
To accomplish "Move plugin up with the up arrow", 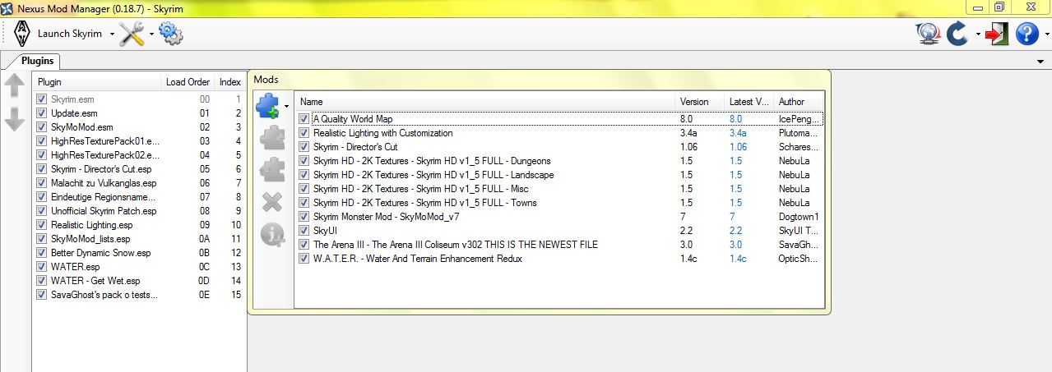I will click(15, 85).
